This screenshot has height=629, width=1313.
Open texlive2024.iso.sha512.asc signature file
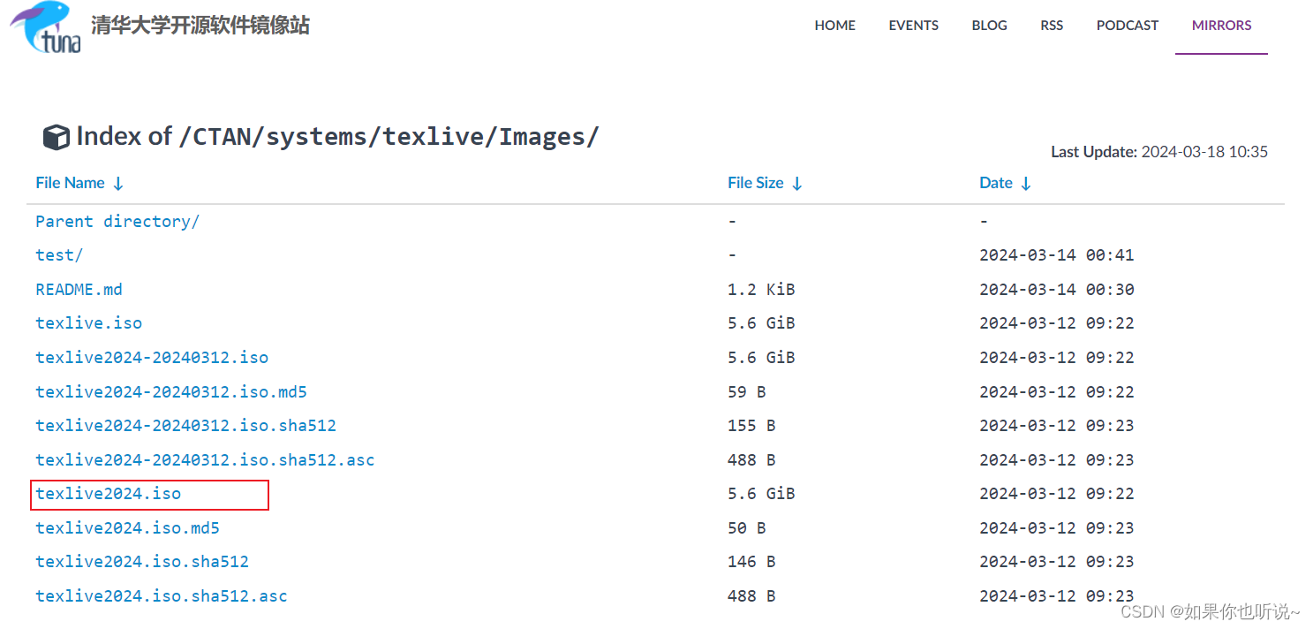[161, 595]
